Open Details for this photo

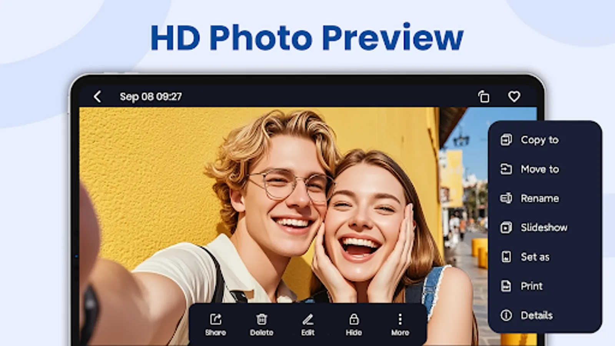(x=537, y=315)
